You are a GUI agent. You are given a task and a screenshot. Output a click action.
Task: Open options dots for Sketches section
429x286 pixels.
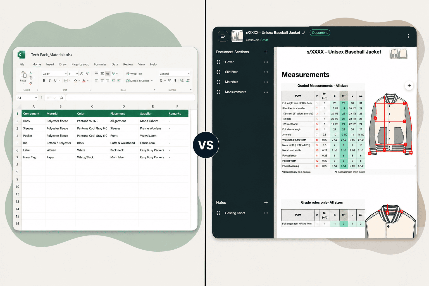(x=266, y=72)
